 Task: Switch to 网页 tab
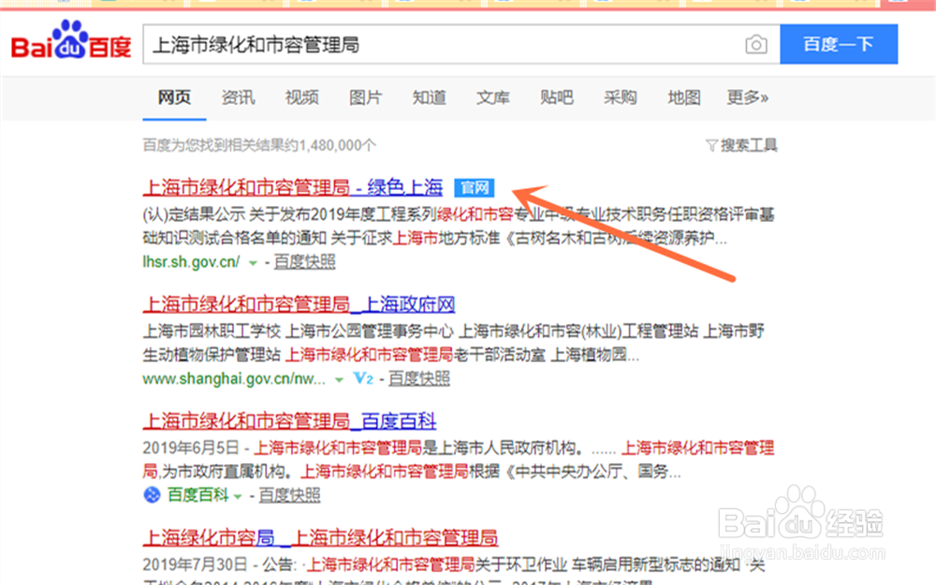click(174, 97)
